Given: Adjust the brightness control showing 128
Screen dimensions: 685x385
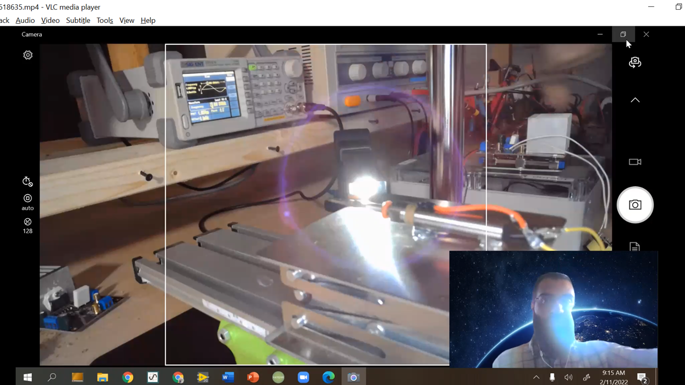Looking at the screenshot, I should (28, 226).
